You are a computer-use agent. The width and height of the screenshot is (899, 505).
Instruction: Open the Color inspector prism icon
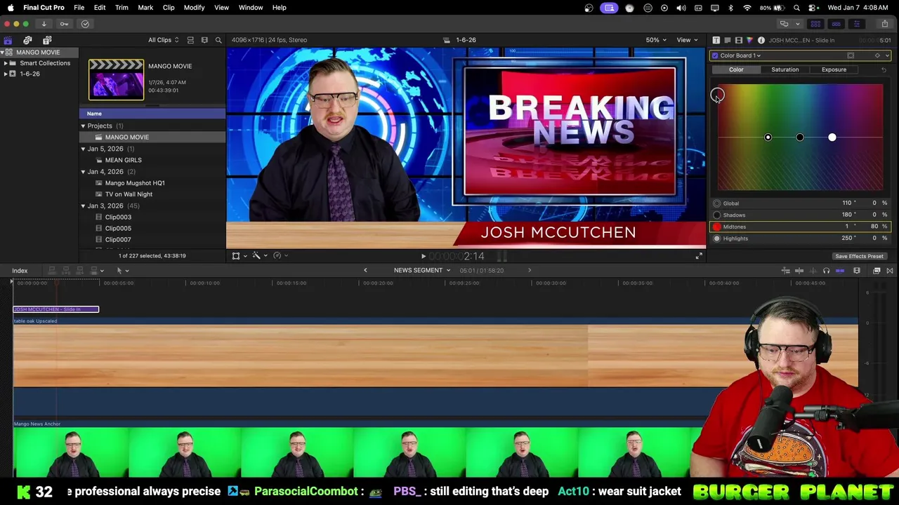[749, 40]
